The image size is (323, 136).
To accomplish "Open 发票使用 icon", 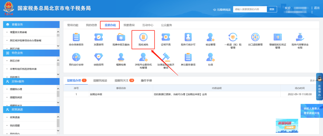I will (98, 37).
